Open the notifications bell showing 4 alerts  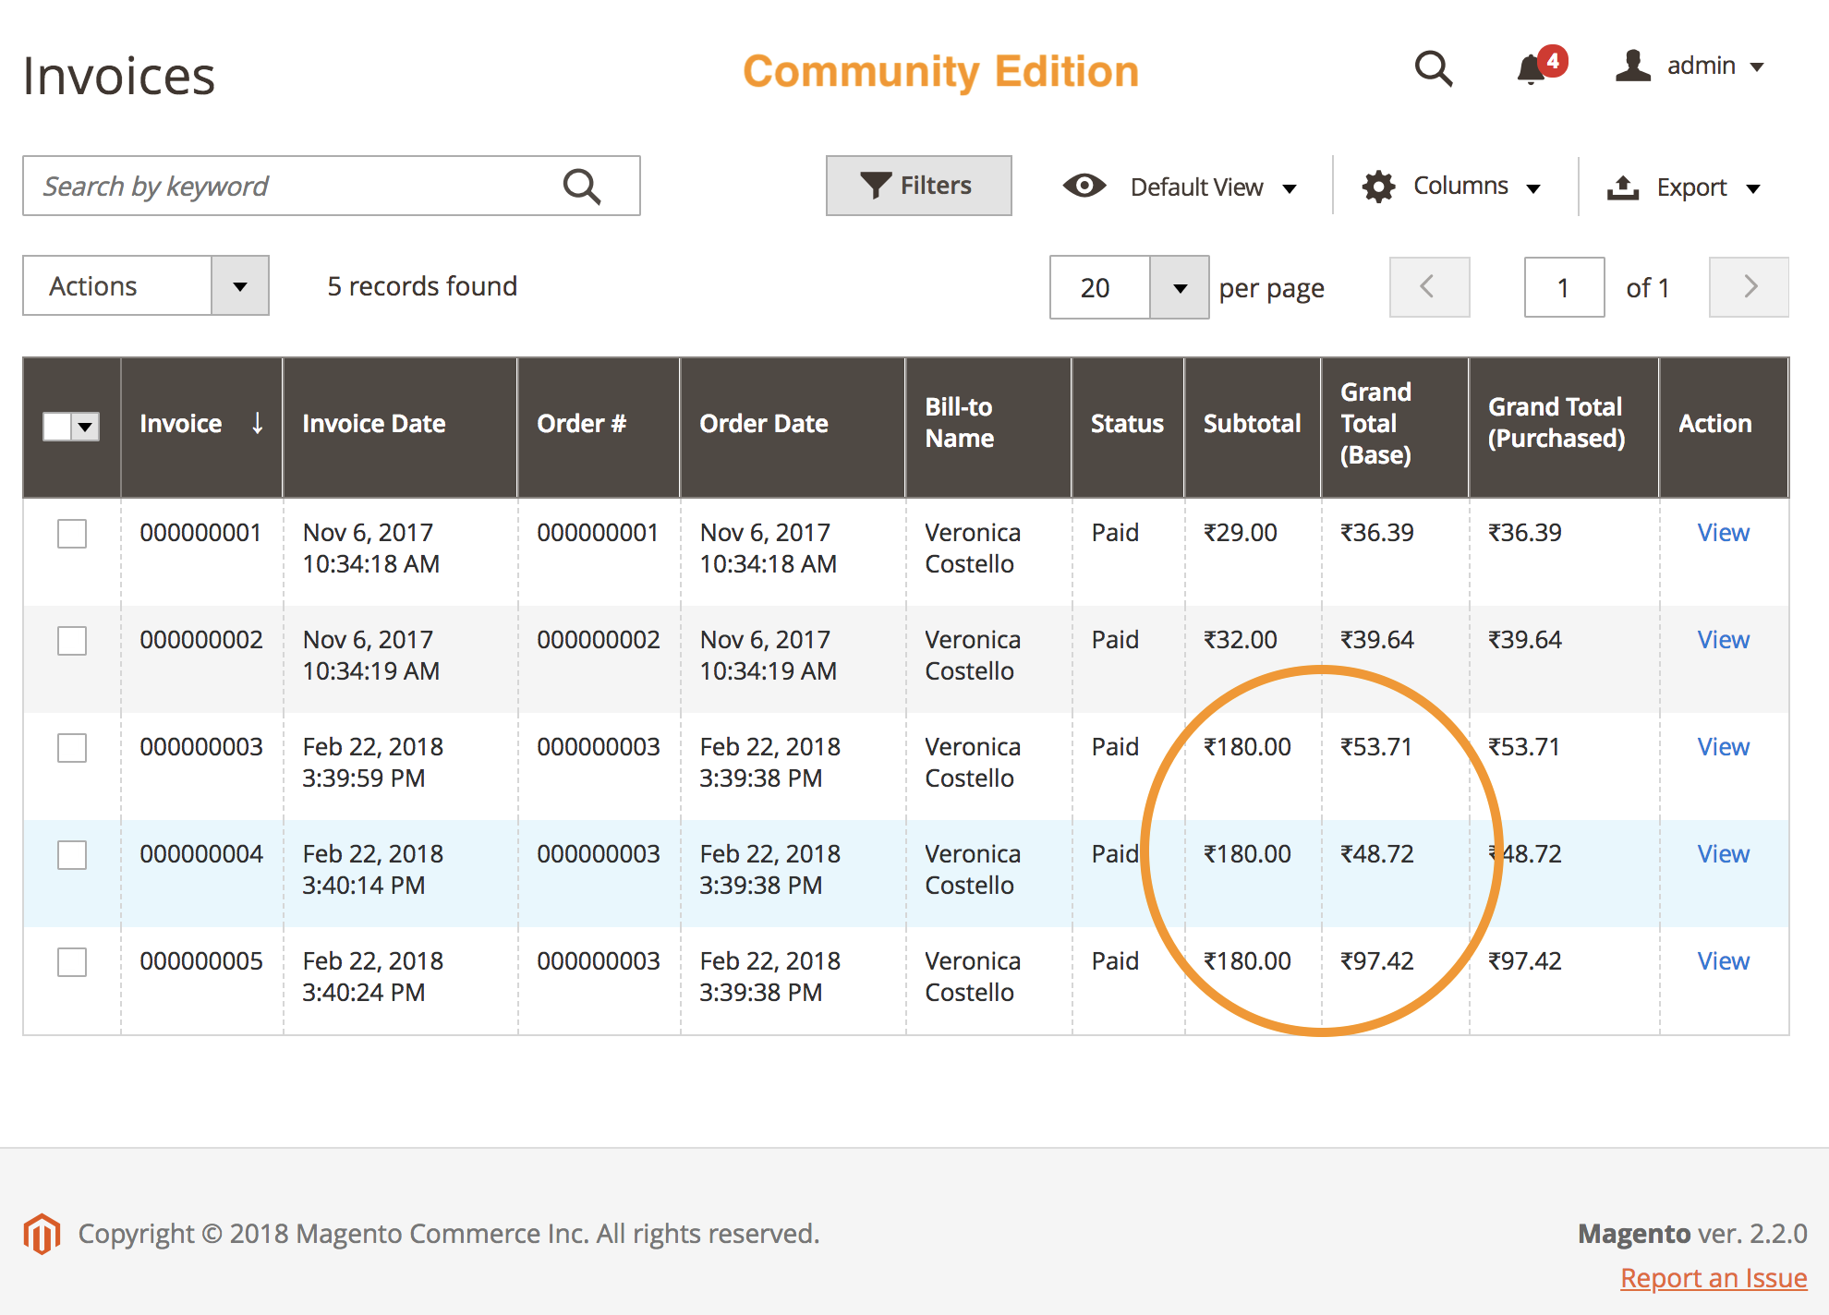1533,69
